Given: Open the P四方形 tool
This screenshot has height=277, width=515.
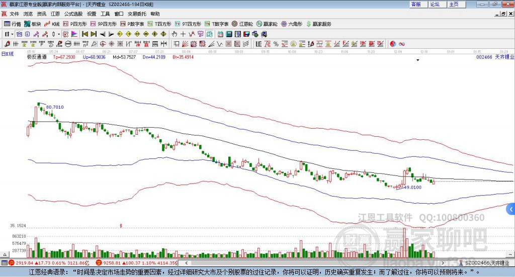Looking at the screenshot, I should pos(75,24).
